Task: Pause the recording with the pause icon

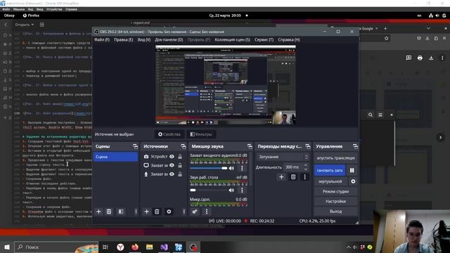Action: click(x=352, y=170)
